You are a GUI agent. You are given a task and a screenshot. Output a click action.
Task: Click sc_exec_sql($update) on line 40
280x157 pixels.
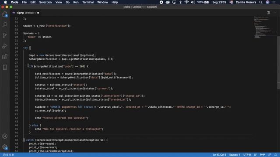(51, 110)
